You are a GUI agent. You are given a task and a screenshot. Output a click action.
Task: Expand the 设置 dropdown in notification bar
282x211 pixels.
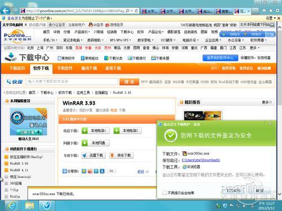tap(271, 18)
